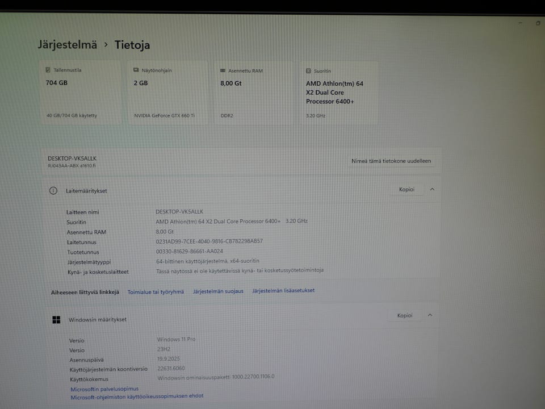545x409 pixels.
Task: Select the Tuotetunnus value 00330-81629-86661-AA024
Action: pos(190,251)
